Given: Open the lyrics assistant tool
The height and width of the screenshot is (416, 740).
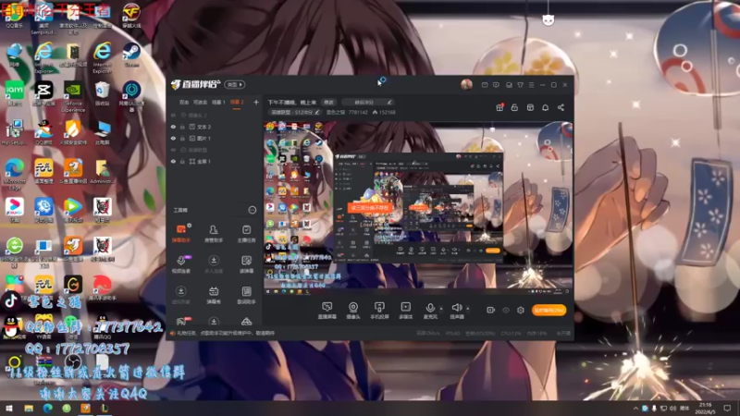Looking at the screenshot, I should (x=246, y=295).
